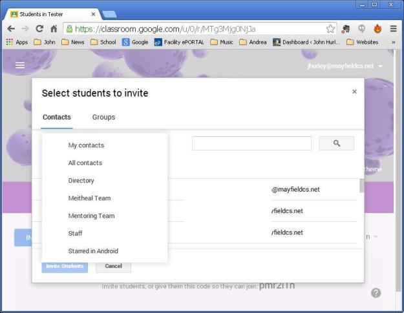
Task: Select the Students in Tester browser tab
Action: [53, 14]
